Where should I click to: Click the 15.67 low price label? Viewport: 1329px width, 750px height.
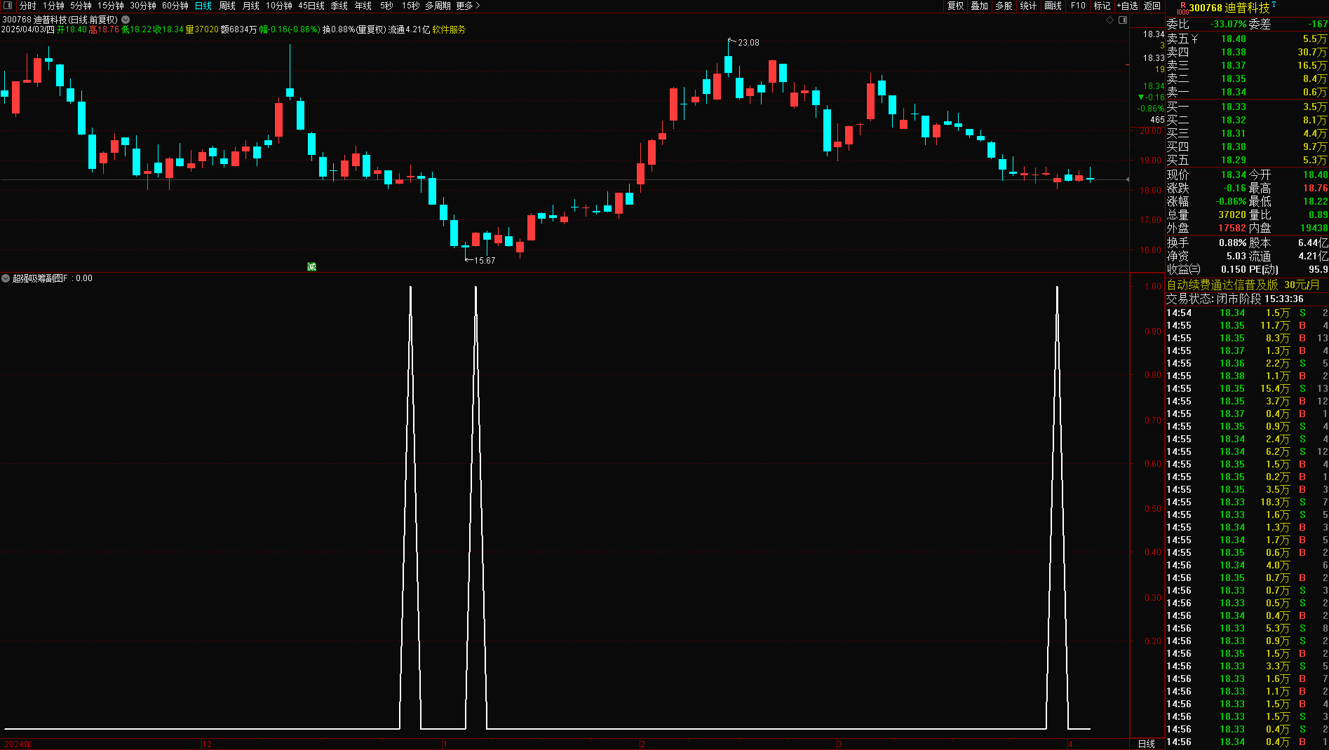click(485, 261)
